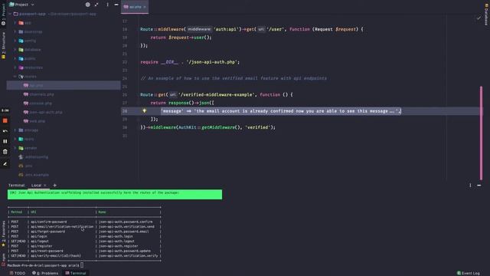Click 'api/register' in terminal table
The width and height of the screenshot is (490, 276).
pos(41,246)
